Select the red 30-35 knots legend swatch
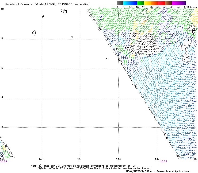The image size is (198, 173). click(162, 3)
